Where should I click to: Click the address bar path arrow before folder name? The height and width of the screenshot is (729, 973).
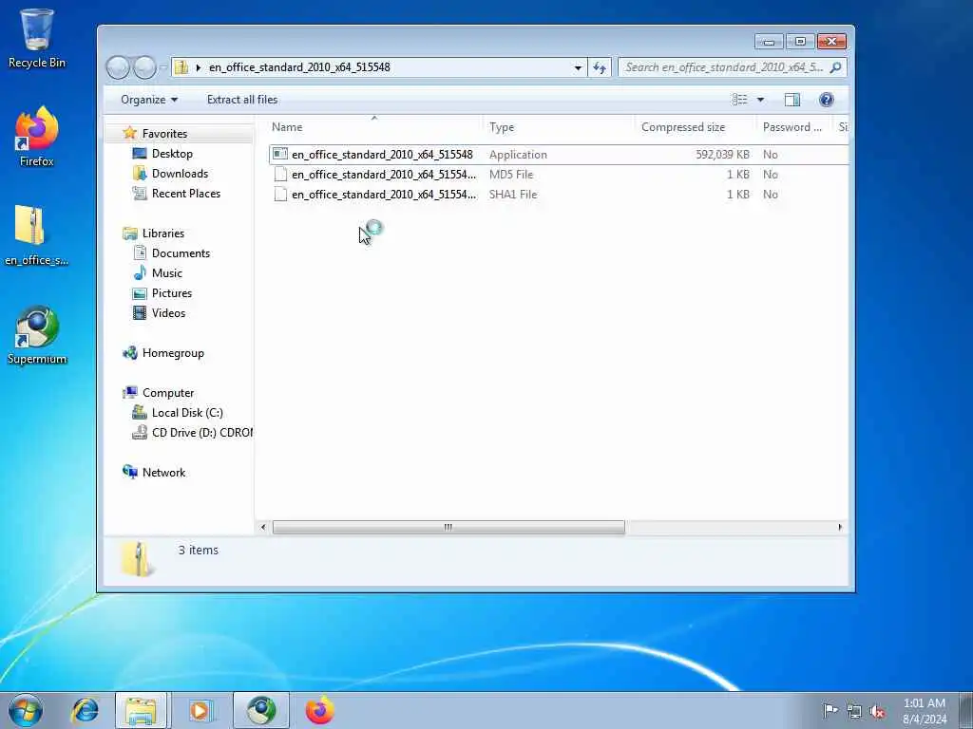point(198,67)
